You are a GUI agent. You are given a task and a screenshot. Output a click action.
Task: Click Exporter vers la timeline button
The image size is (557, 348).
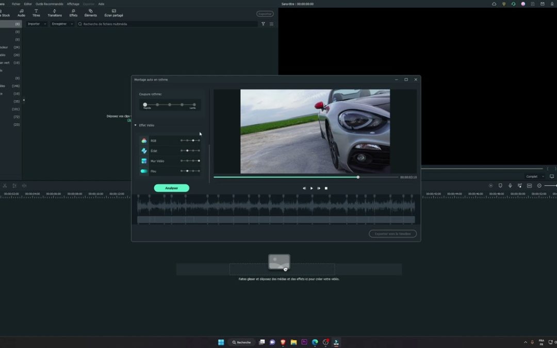392,234
